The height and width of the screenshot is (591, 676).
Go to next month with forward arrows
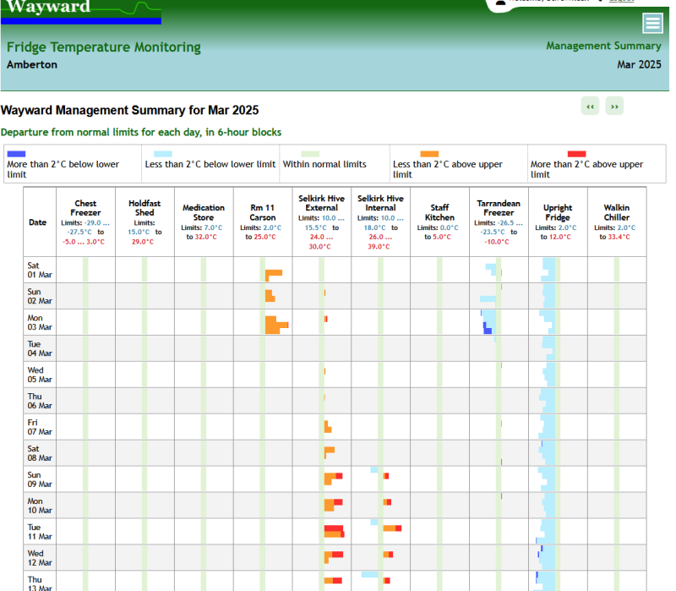pyautogui.click(x=614, y=106)
